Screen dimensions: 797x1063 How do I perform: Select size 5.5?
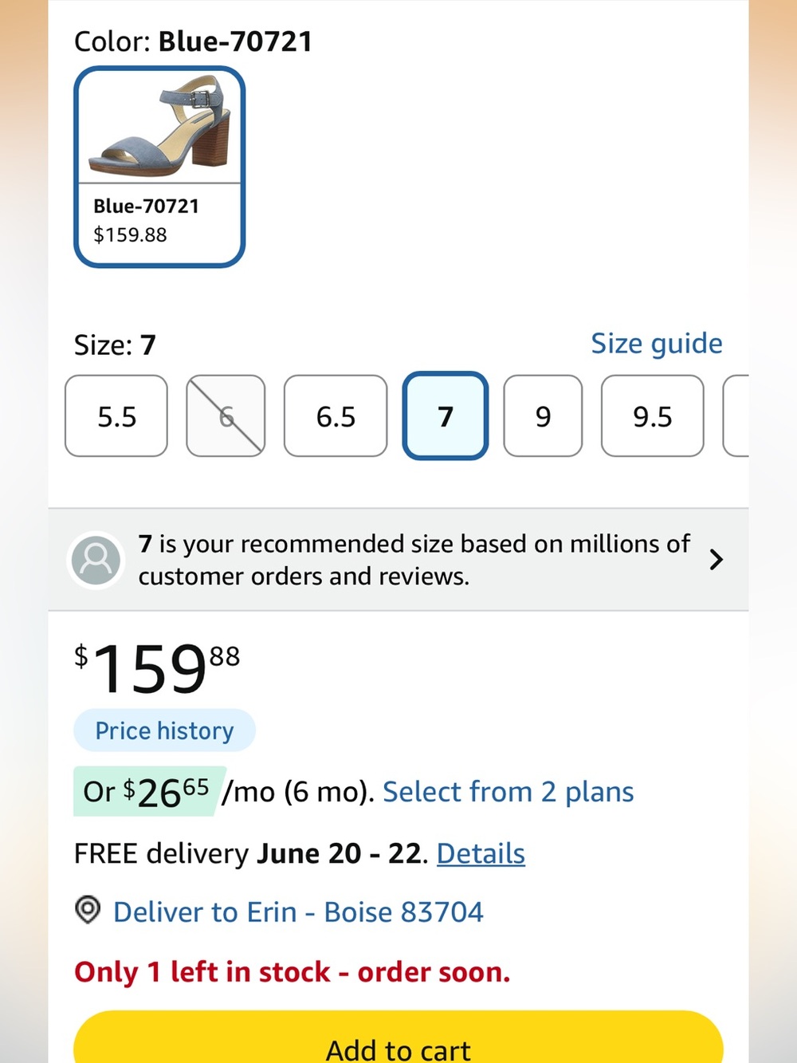[x=116, y=416]
